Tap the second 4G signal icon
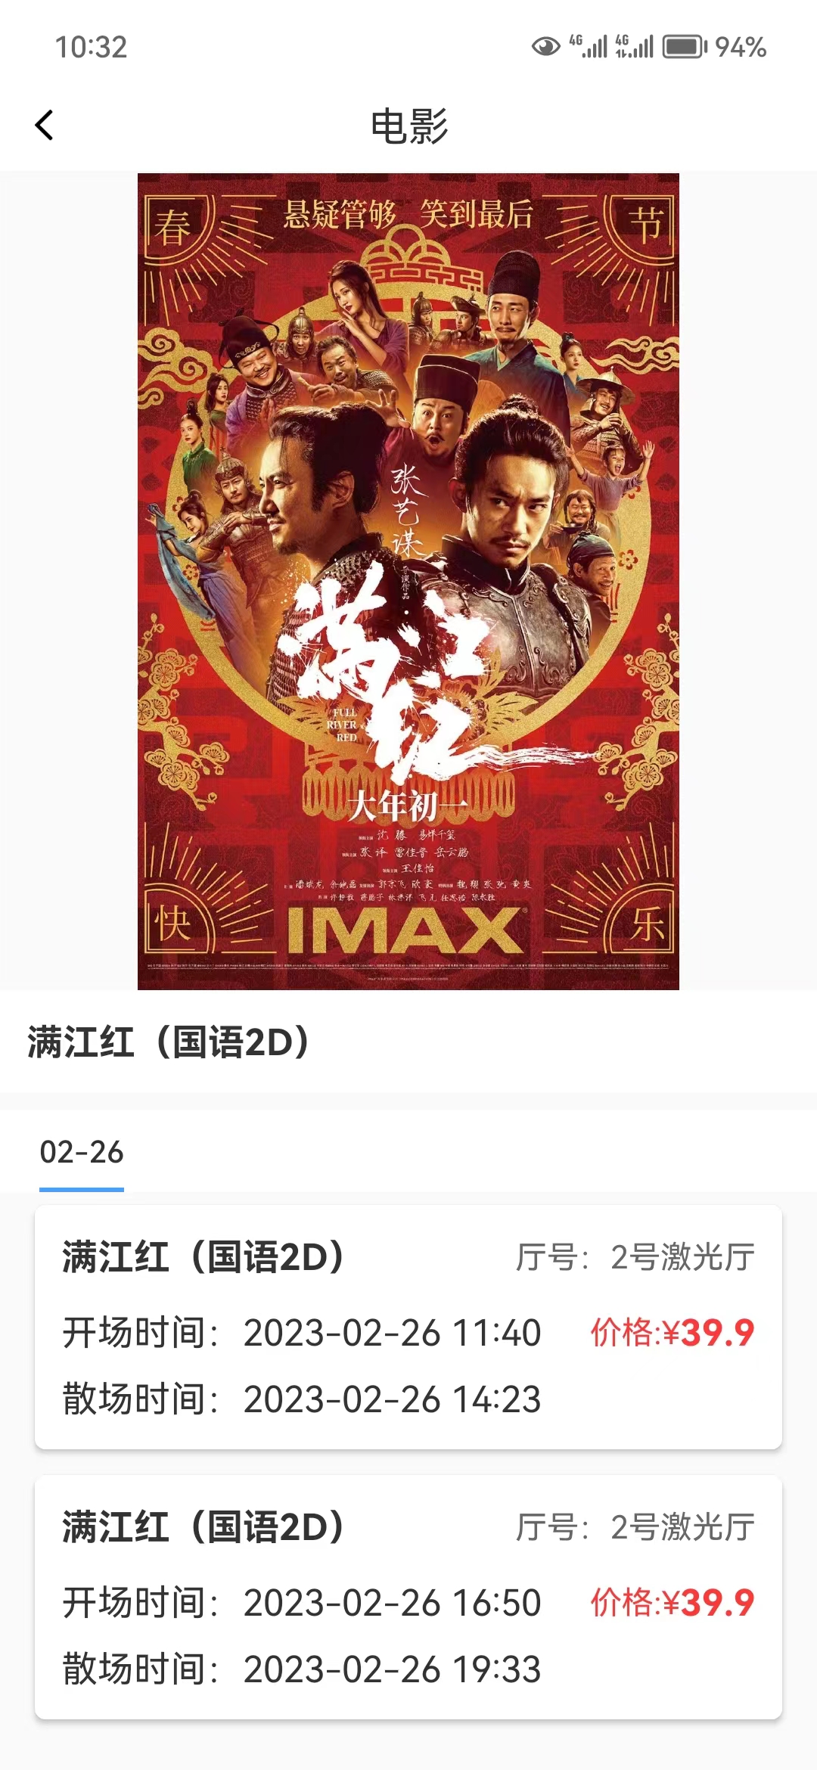Image resolution: width=817 pixels, height=1770 pixels. 634,46
